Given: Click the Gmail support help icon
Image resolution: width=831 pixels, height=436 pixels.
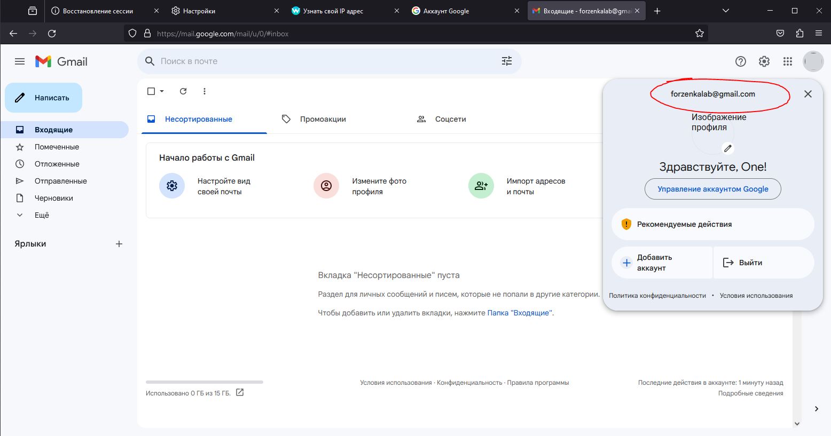Looking at the screenshot, I should pyautogui.click(x=740, y=61).
